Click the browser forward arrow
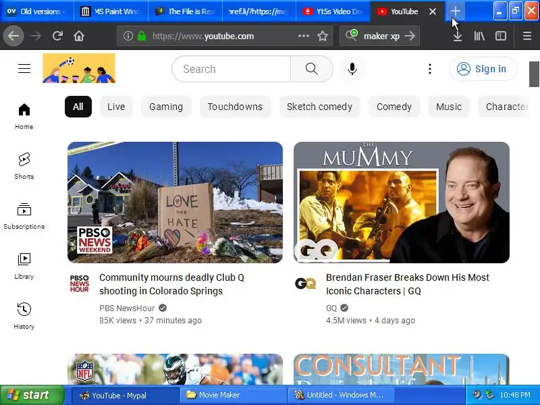This screenshot has height=405, width=540. point(36,36)
